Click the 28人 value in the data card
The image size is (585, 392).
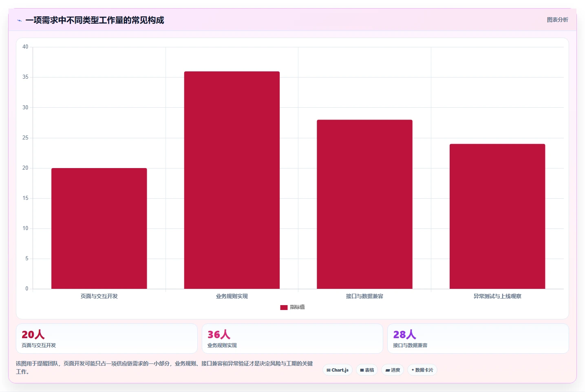point(404,334)
